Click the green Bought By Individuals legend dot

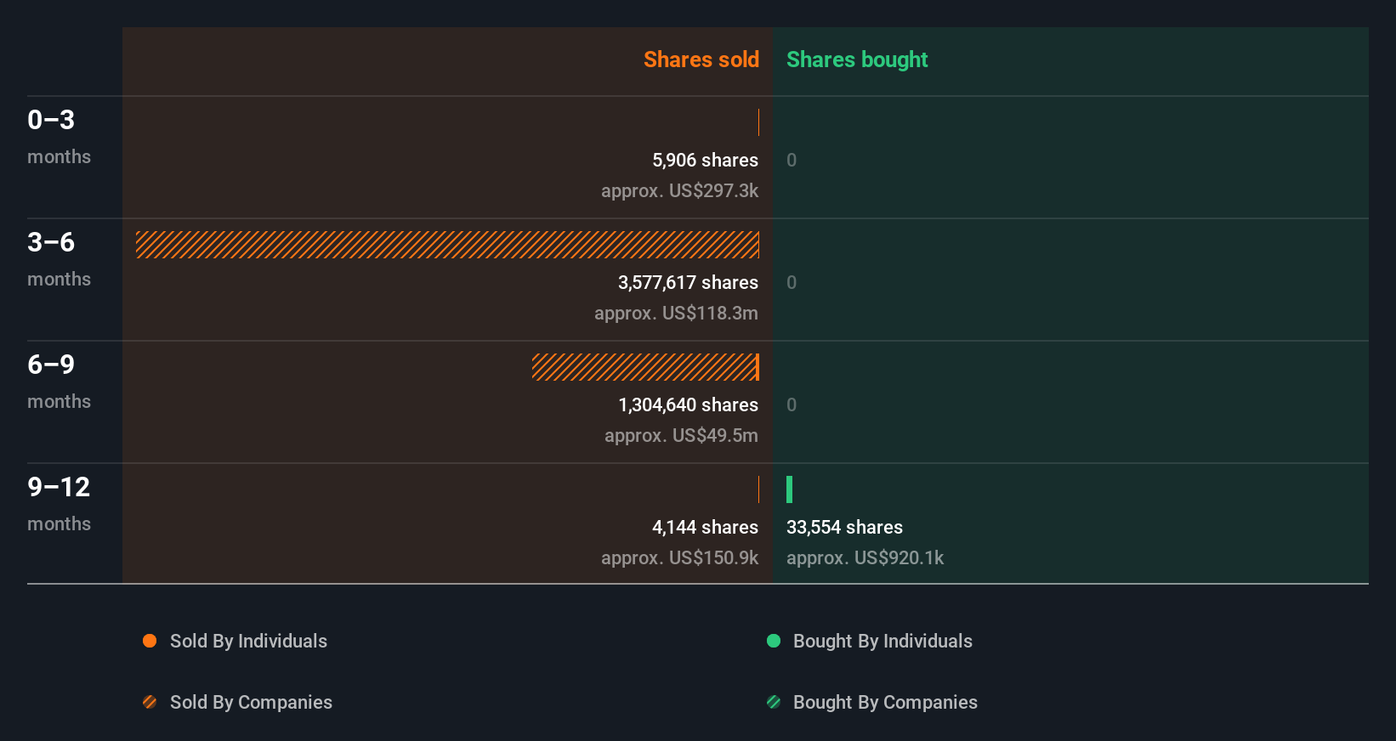click(x=774, y=641)
